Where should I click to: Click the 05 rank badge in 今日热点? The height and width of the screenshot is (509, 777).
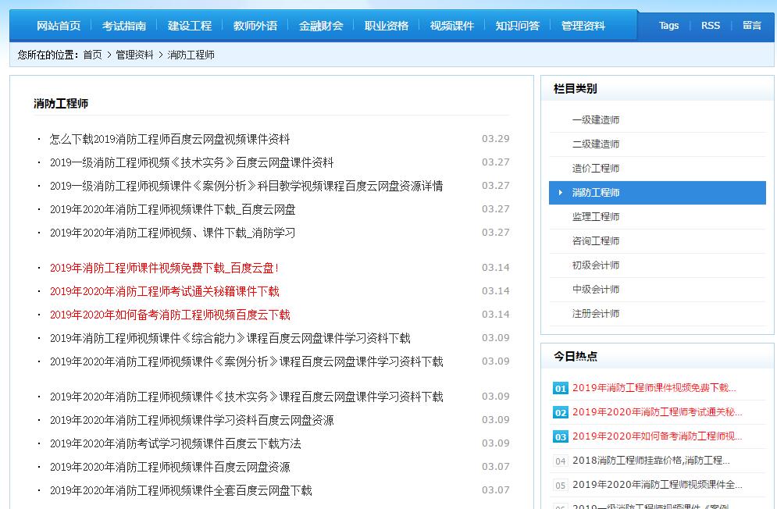[x=561, y=486]
